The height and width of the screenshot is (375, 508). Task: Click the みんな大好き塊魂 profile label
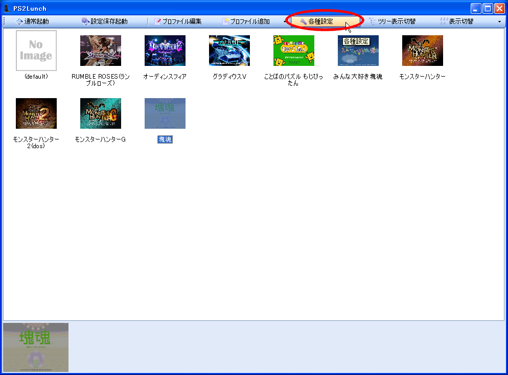358,77
